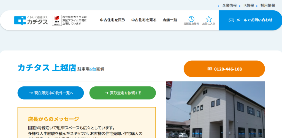Screen dimensions: 282x138
Task: Call 0120-446-108 orange button
Action: (x=224, y=69)
